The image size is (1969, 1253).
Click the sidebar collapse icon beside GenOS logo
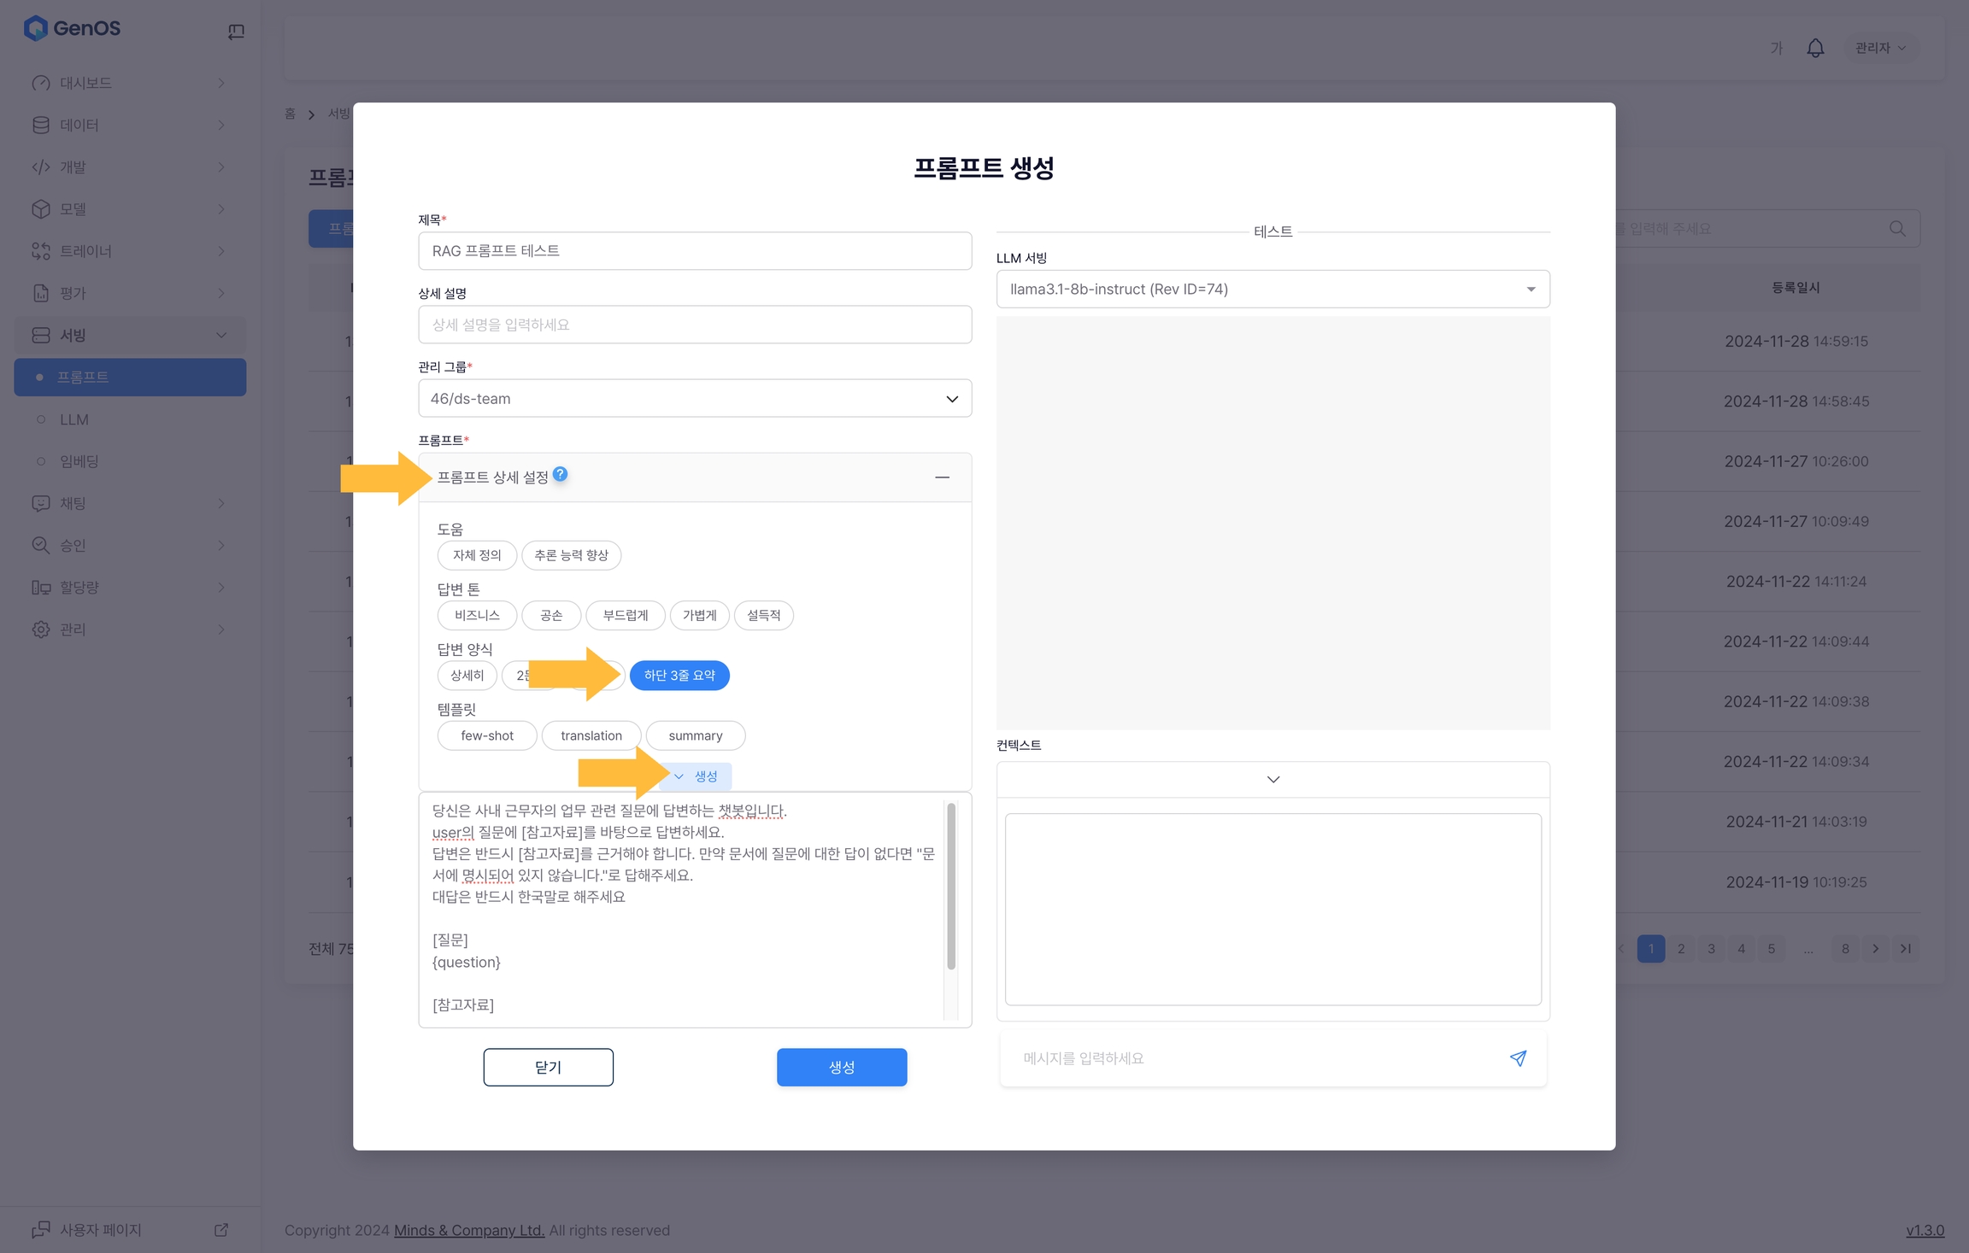(x=236, y=32)
